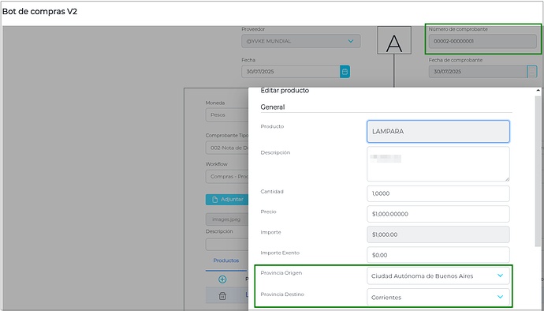Click the Cantidad field showing 1,0000
The height and width of the screenshot is (311, 544).
[x=438, y=193]
